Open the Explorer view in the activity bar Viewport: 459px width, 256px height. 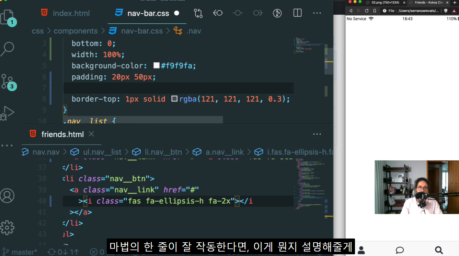click(x=7, y=17)
